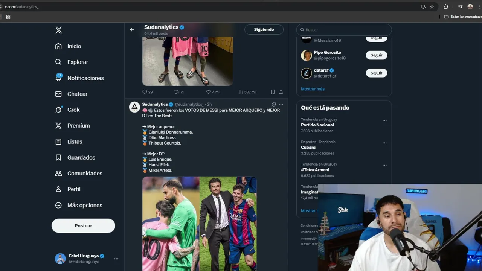The height and width of the screenshot is (271, 482).
Task: Follow dataref with Seguir button
Action: [377, 73]
